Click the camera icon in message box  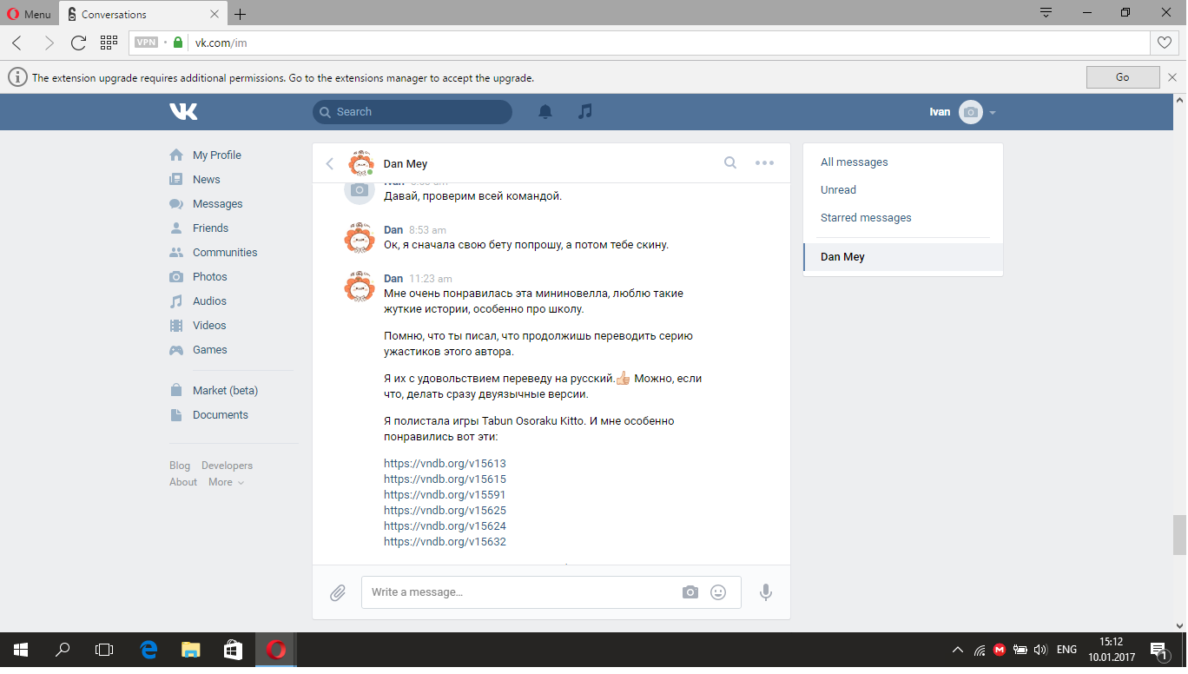(690, 592)
